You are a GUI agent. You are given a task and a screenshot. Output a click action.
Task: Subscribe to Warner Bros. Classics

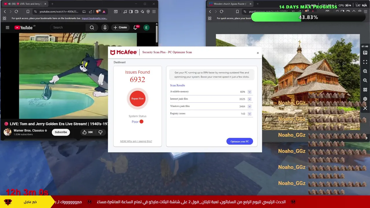61,132
